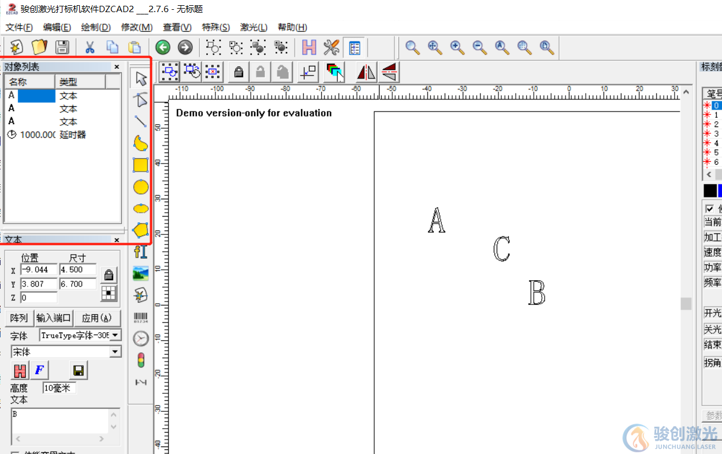Mirror horizontally with the upright red triangles icon
Viewport: 722px width, 454px height.
(x=366, y=72)
